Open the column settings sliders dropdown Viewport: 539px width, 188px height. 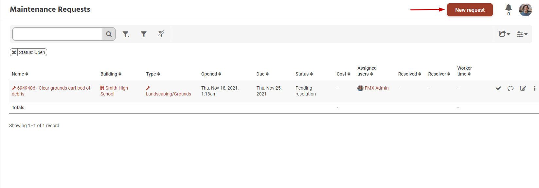pyautogui.click(x=522, y=34)
